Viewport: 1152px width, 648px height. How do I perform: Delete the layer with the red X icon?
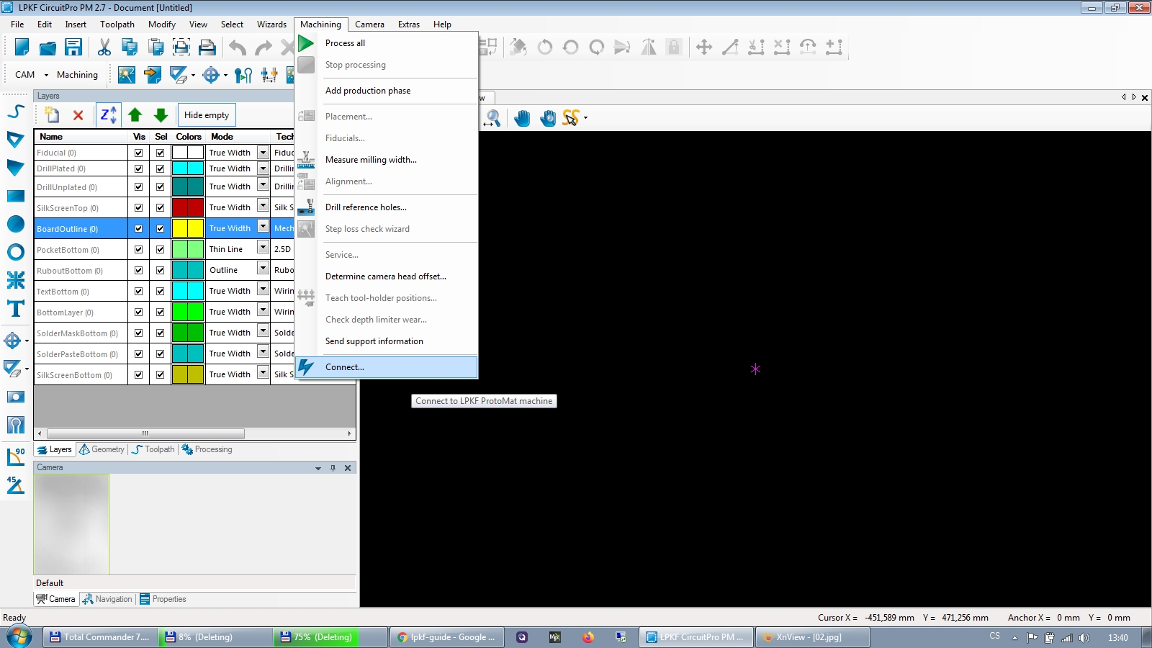click(x=78, y=115)
